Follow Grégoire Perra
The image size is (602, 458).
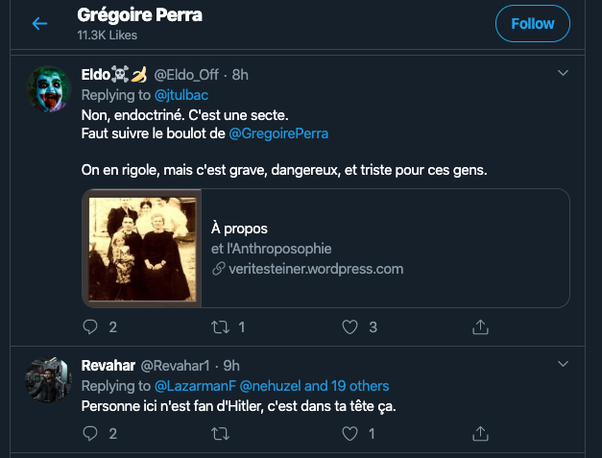coord(533,24)
